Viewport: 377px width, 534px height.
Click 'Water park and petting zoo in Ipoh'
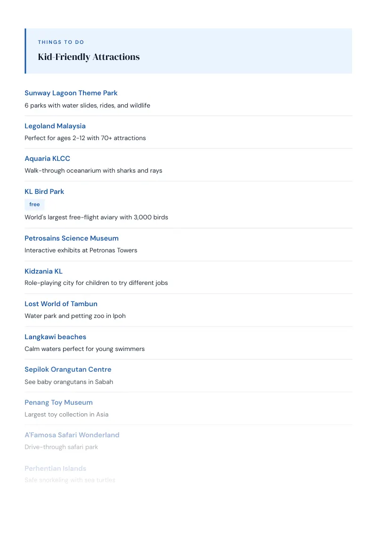tap(75, 316)
